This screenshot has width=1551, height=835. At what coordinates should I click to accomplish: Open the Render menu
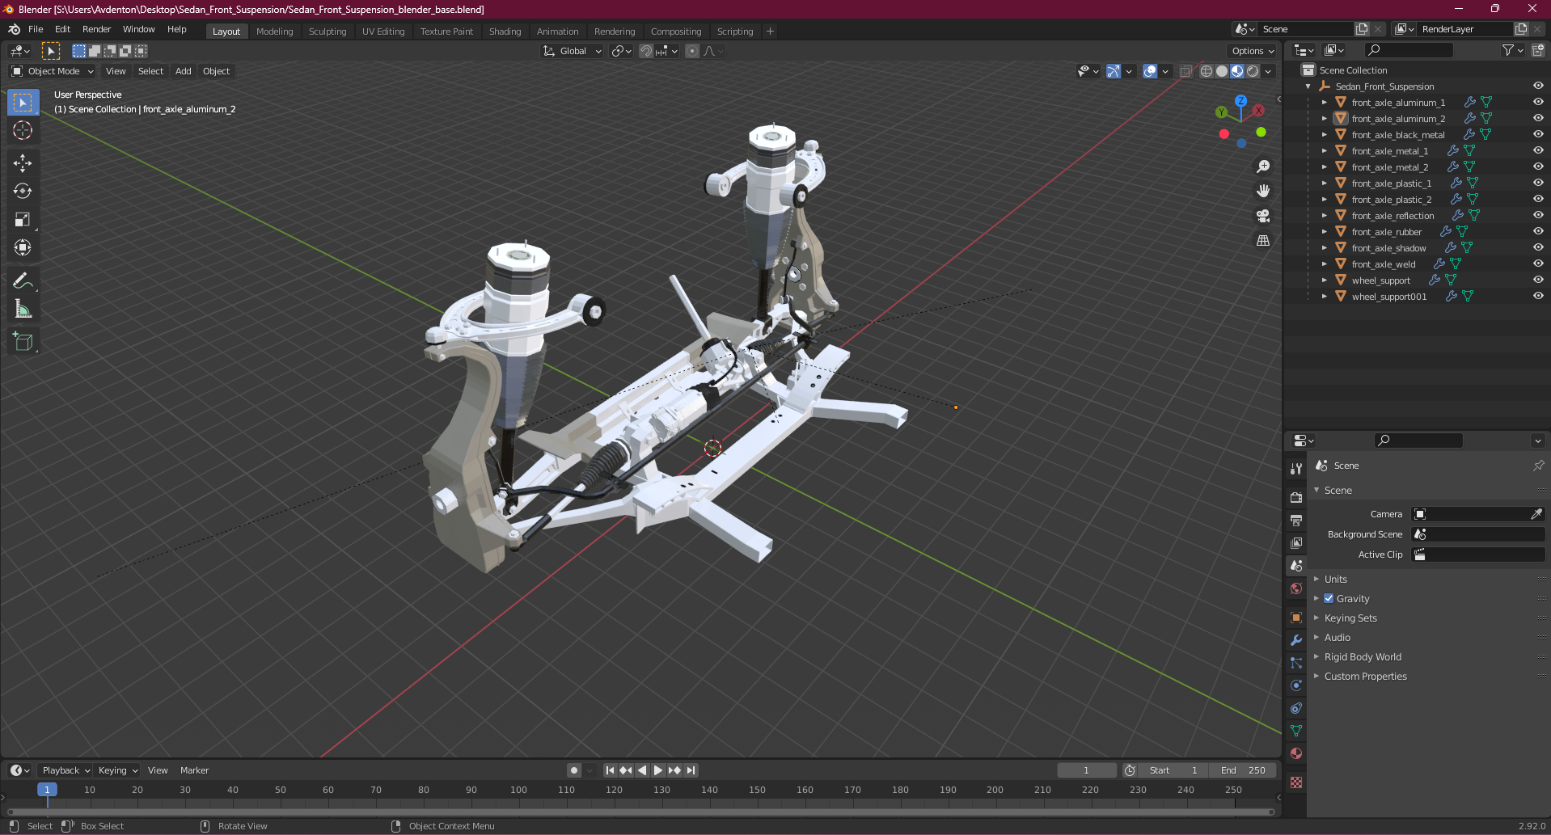coord(96,29)
